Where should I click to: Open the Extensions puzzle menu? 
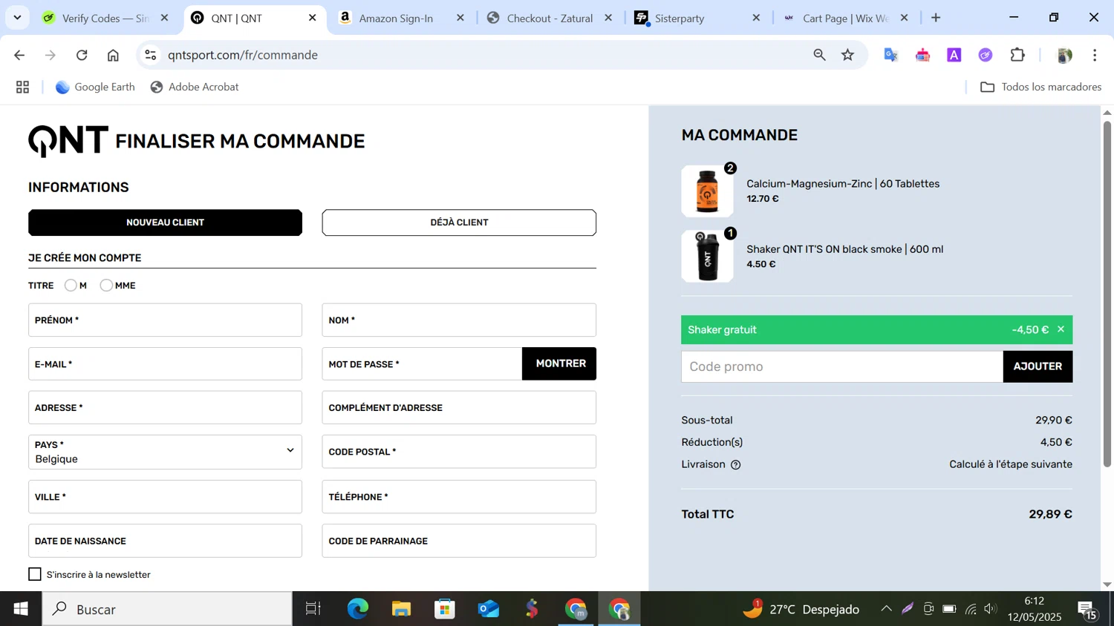[x=1017, y=55]
